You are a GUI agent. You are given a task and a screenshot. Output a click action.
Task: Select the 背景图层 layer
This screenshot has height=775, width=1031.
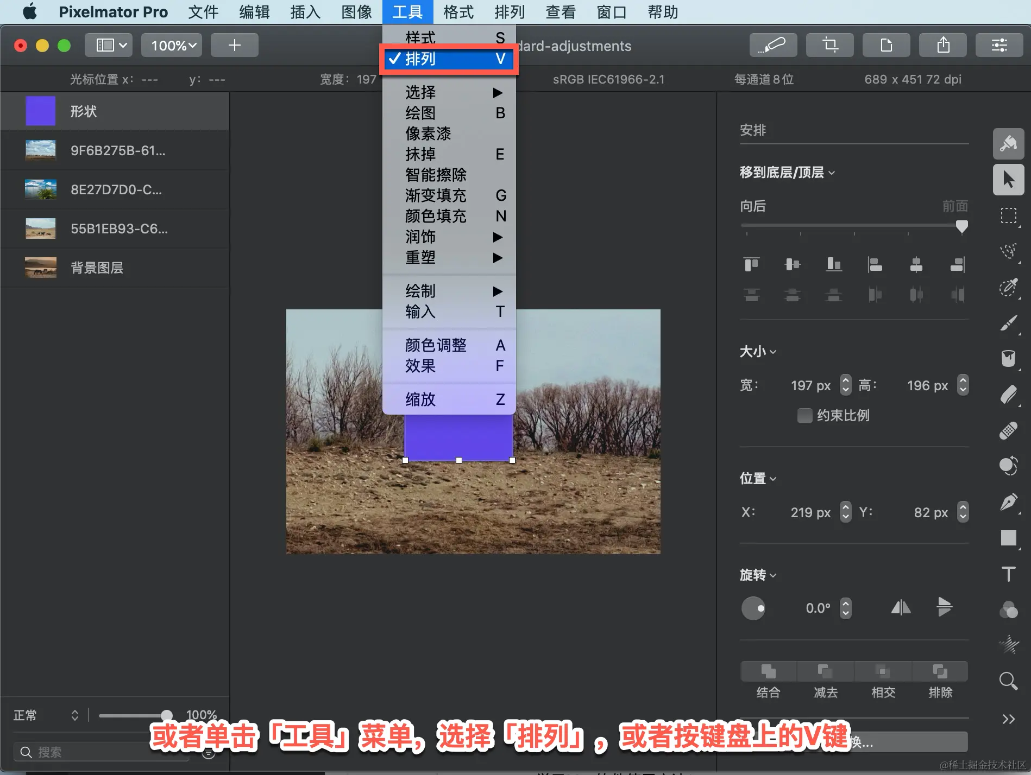point(115,268)
